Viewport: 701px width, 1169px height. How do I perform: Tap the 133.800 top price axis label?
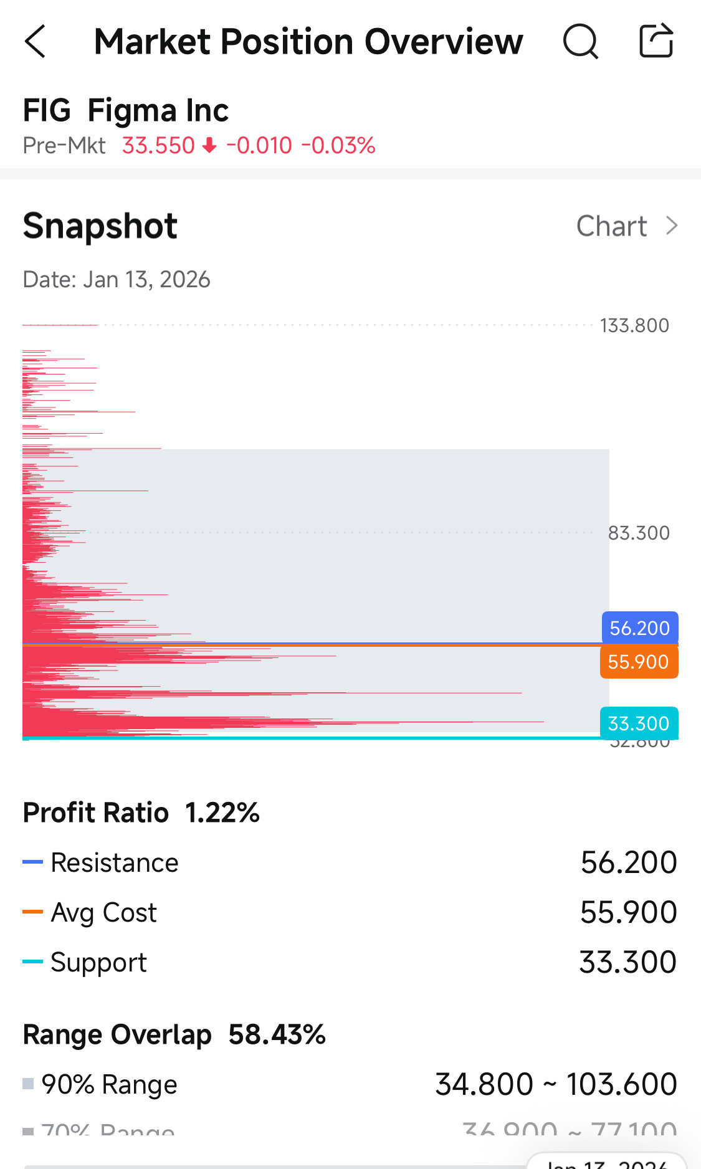[634, 325]
